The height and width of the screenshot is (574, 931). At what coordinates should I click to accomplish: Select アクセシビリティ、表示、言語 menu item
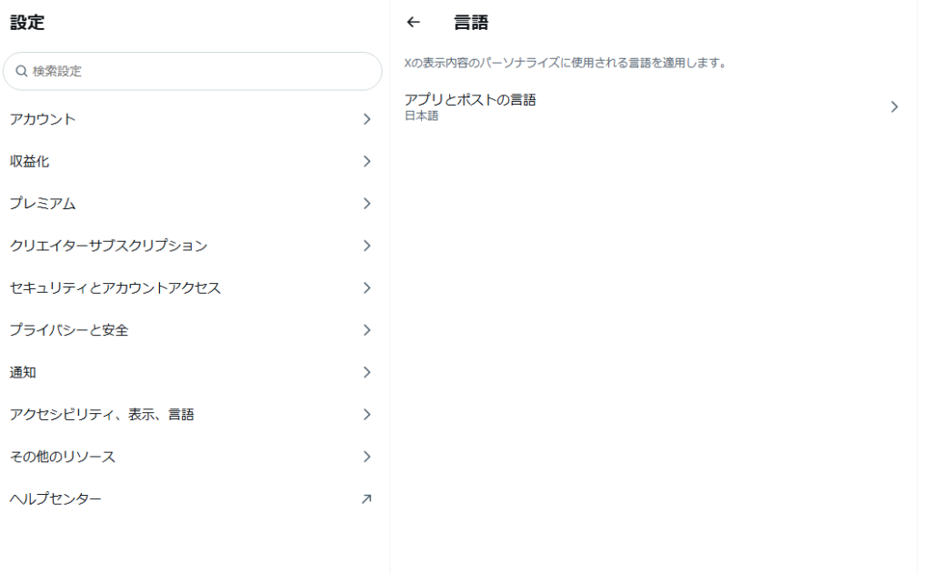pos(102,414)
